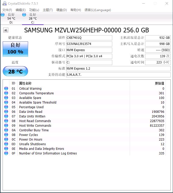Click the supported features field S.M.A.R.T.
Screen dimensions: 173x193
118,75
